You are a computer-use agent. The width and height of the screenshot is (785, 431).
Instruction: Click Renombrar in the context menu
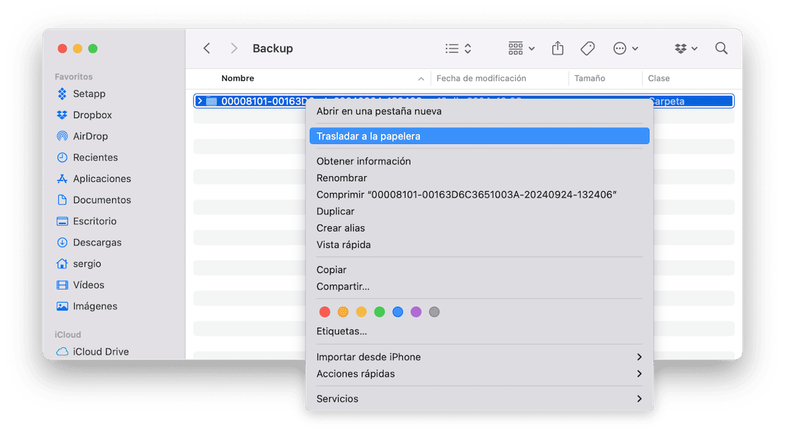coord(342,178)
